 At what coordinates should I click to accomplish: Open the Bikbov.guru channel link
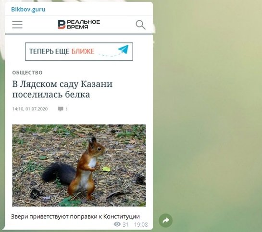click(28, 9)
